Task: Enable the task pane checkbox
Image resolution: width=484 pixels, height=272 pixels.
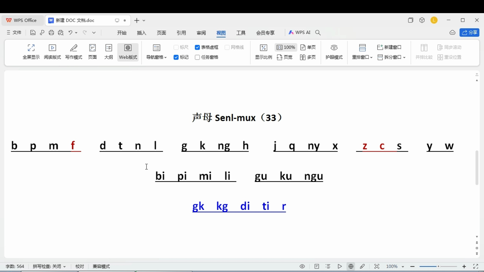Action: 197,57
